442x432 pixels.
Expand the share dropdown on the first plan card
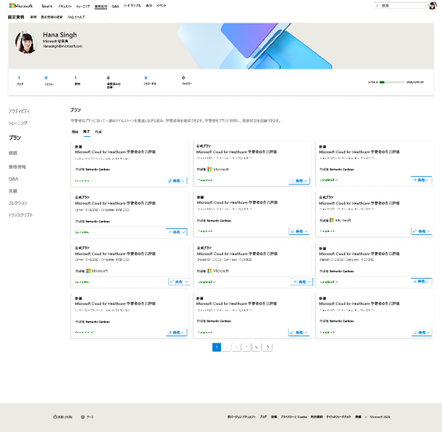click(177, 181)
